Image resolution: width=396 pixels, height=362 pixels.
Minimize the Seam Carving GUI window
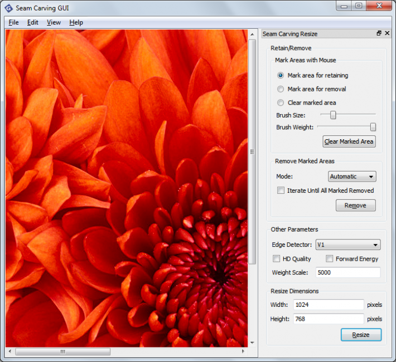(x=344, y=6)
